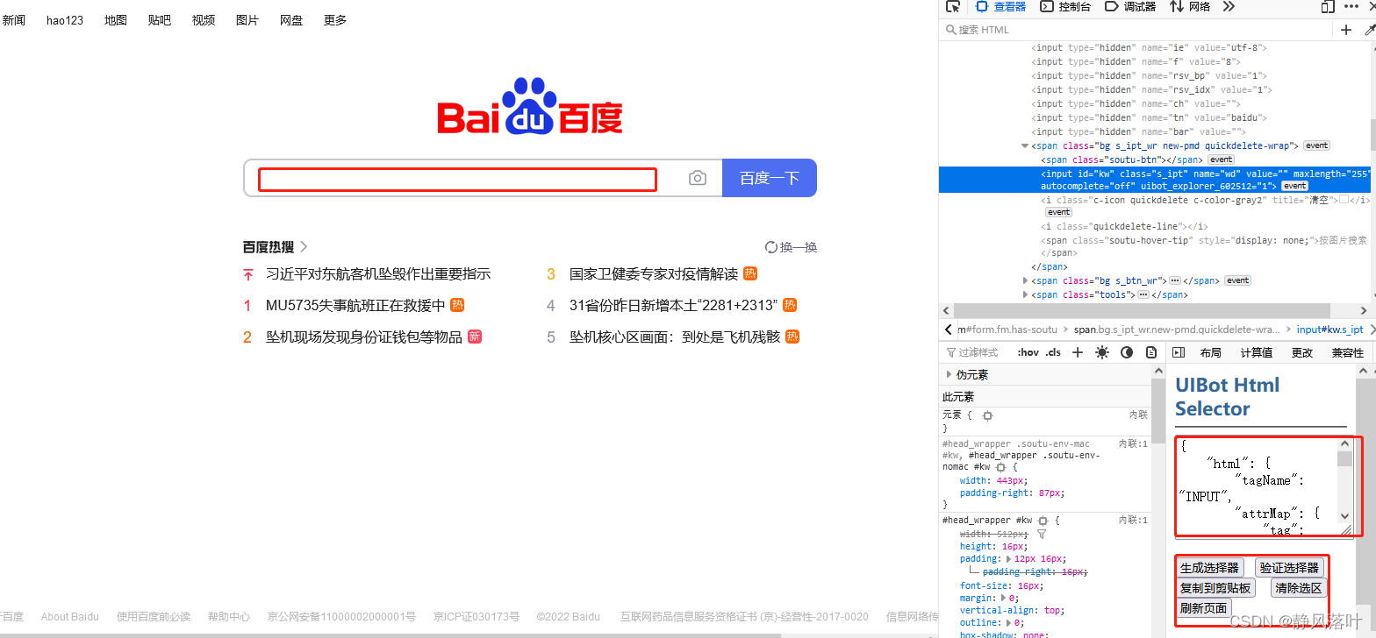Screen dimensions: 1376x638
Task: Click the responsive design mode icon
Action: [x=1328, y=6]
